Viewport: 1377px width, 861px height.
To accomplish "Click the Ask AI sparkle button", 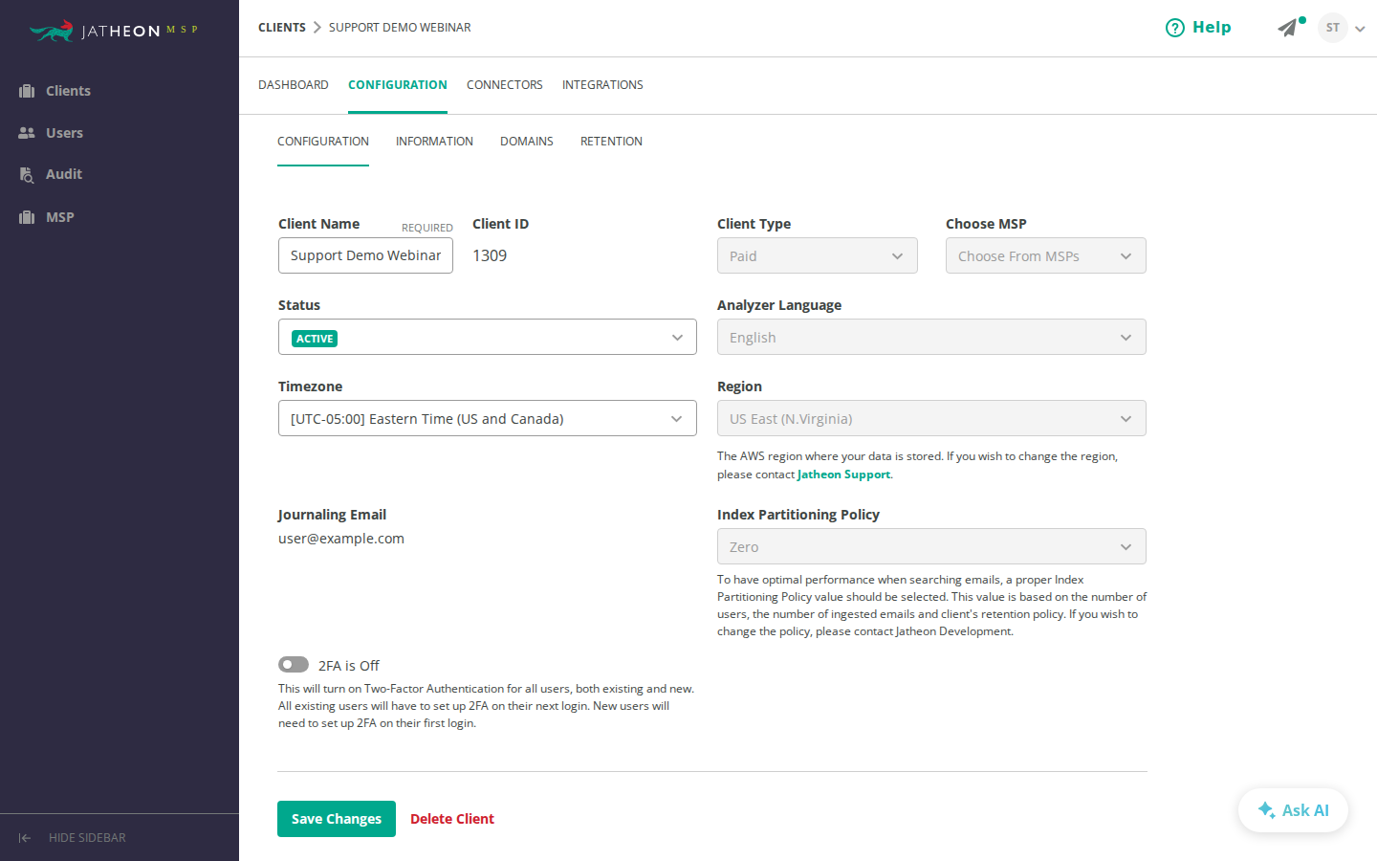I will [1293, 810].
